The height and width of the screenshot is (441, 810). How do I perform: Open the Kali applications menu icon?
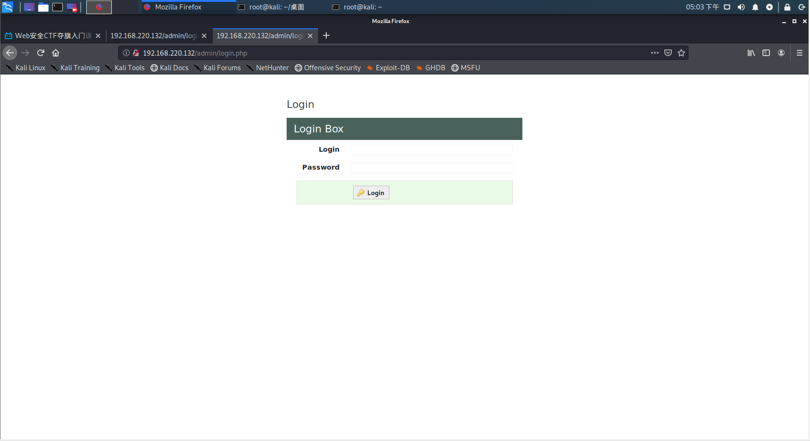pyautogui.click(x=8, y=7)
